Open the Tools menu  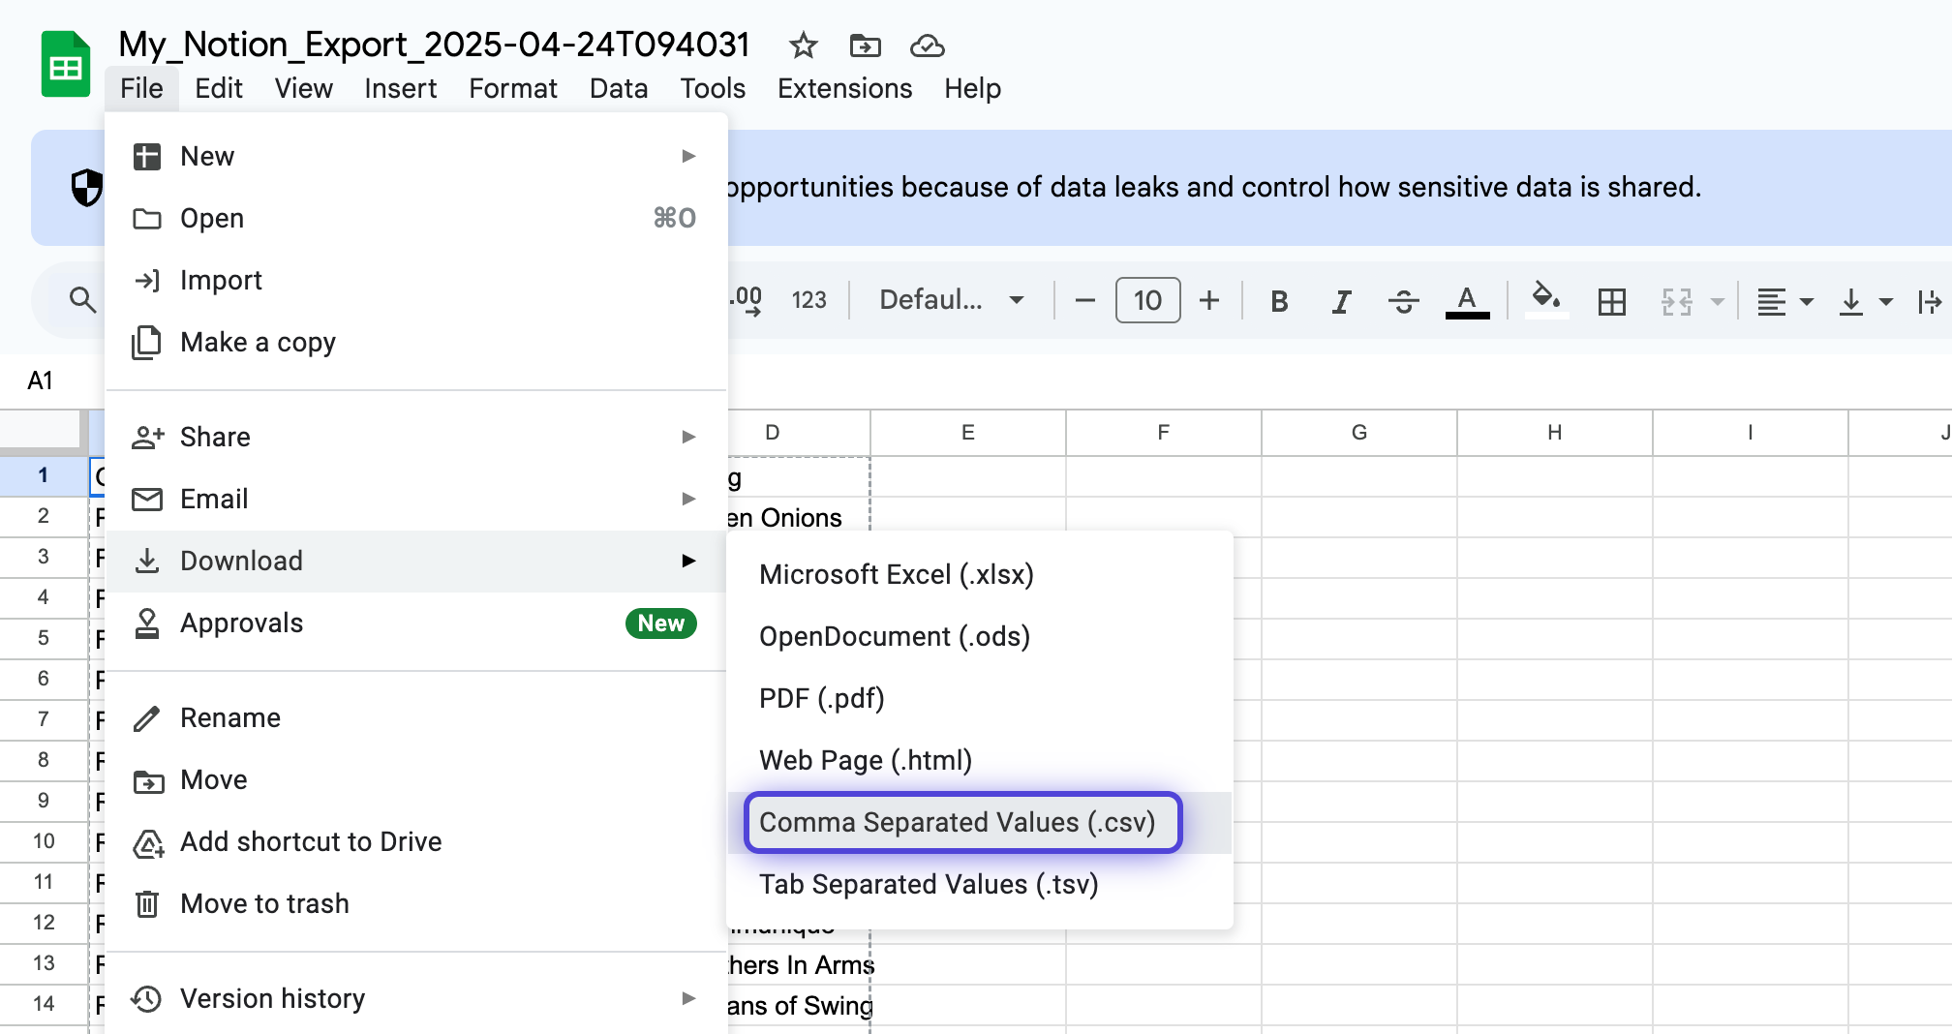click(x=713, y=88)
